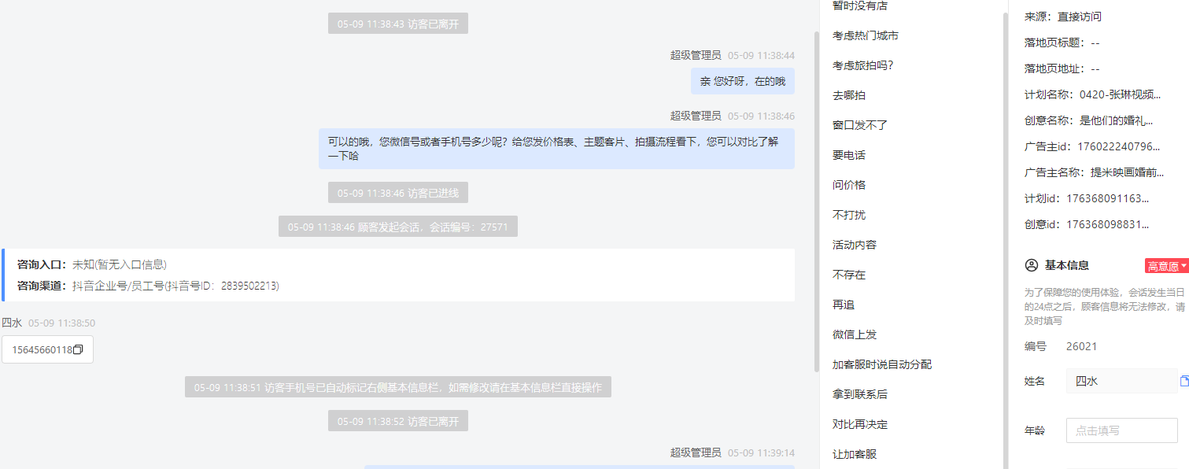Click the 广告主id 176022240796 row
This screenshot has width=1189, height=469.
point(1093,146)
